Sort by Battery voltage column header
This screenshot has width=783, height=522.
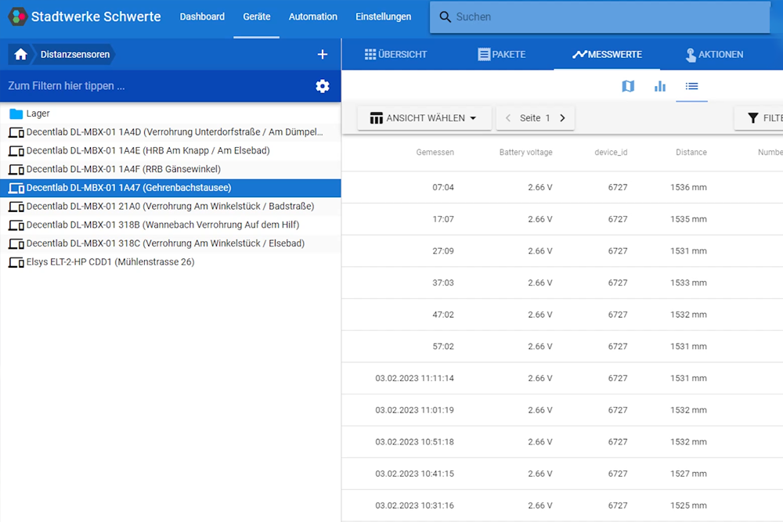[x=526, y=152]
